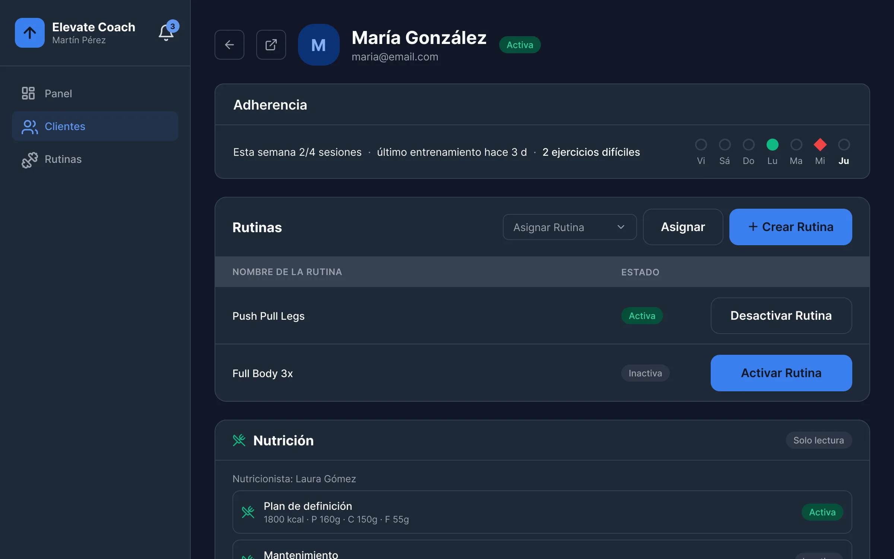Select the Sá day indicator circle
This screenshot has width=894, height=559.
pos(725,145)
